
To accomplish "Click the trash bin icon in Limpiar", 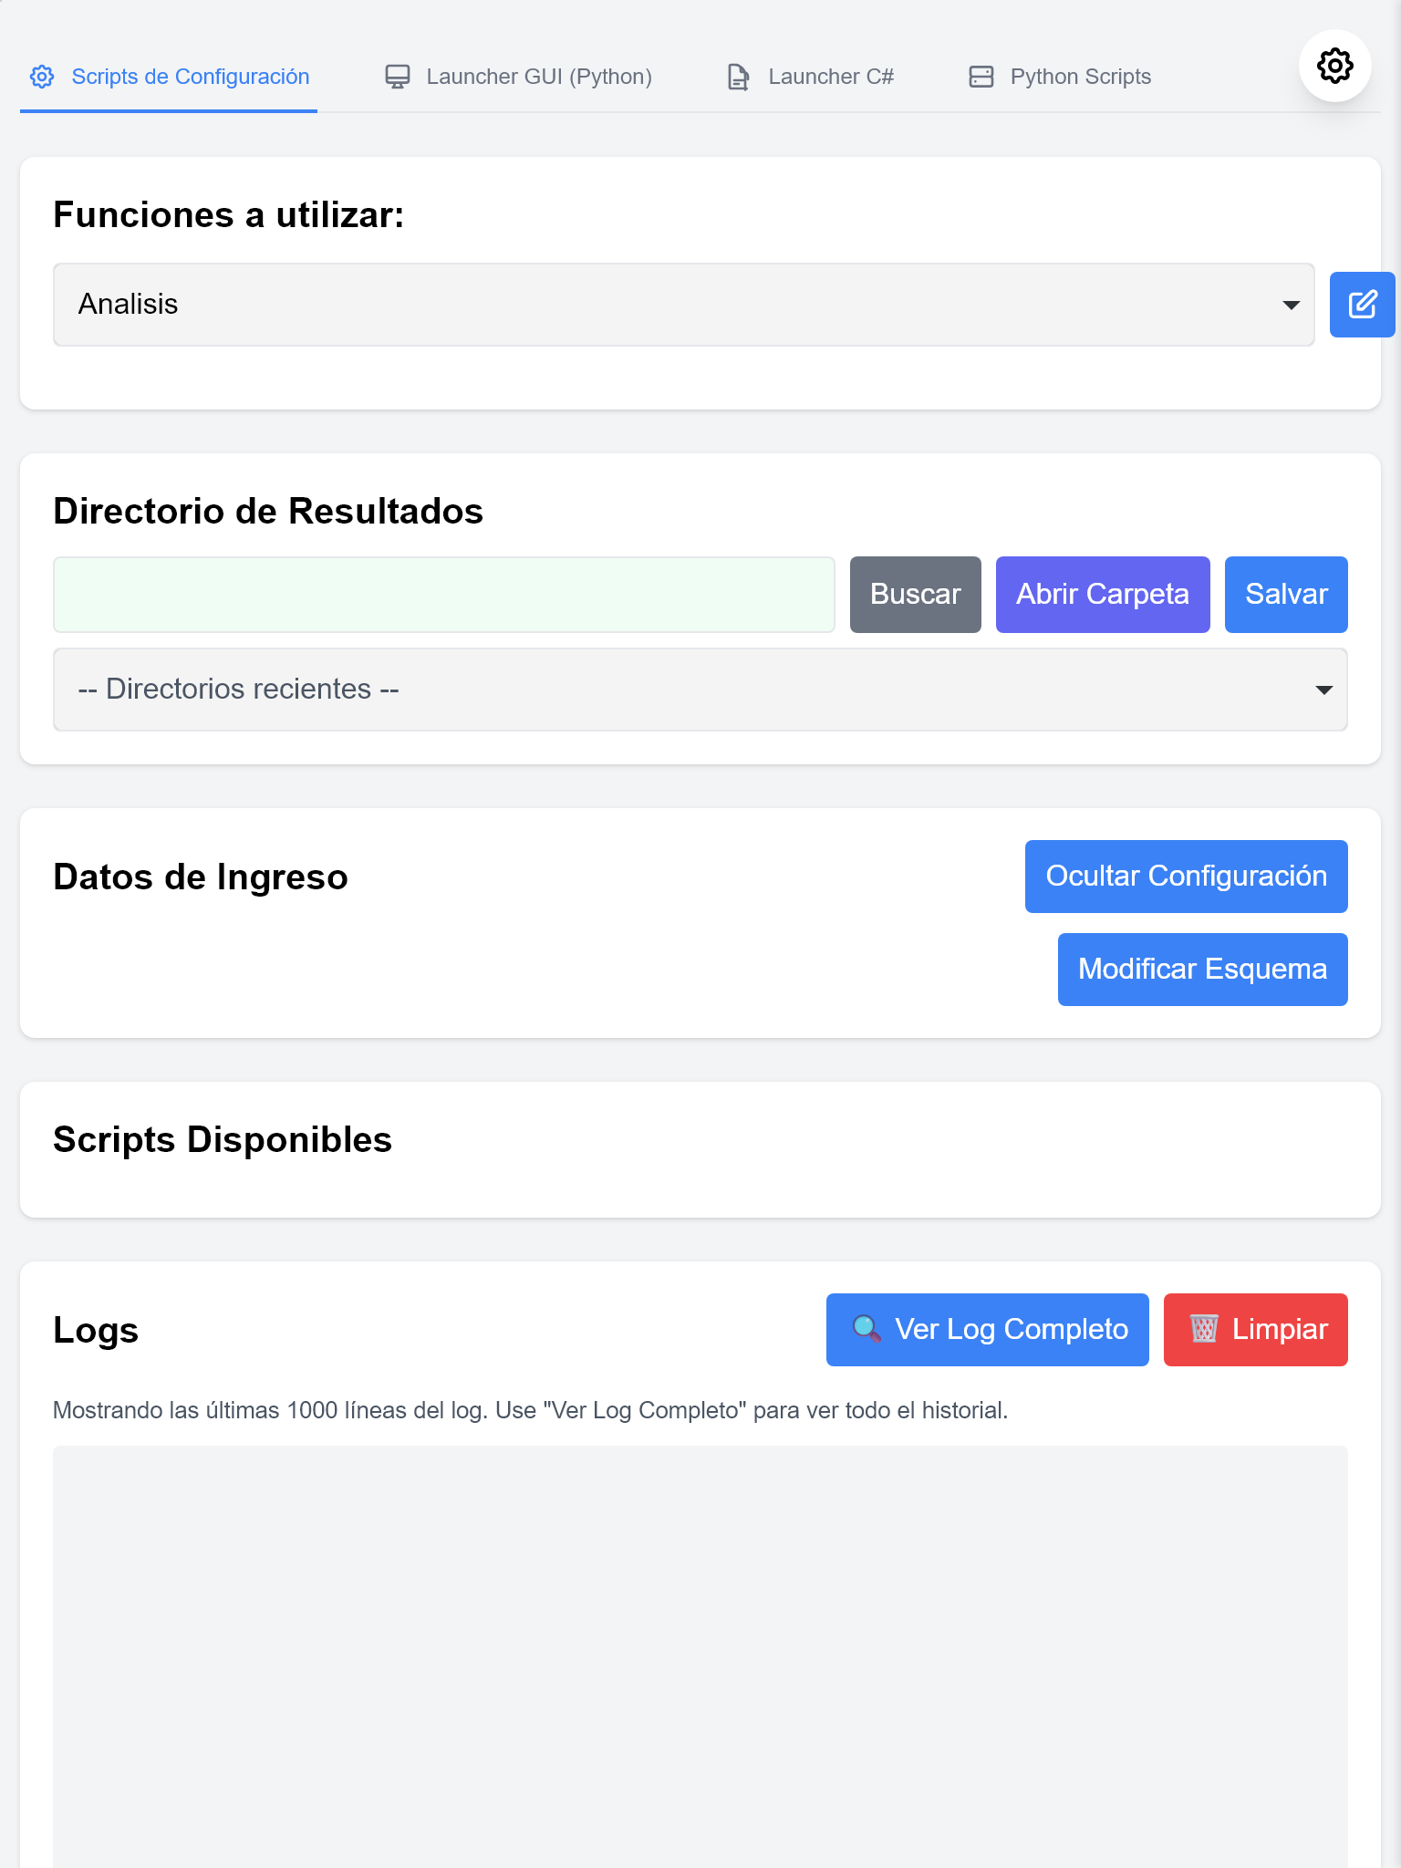I will [1204, 1329].
